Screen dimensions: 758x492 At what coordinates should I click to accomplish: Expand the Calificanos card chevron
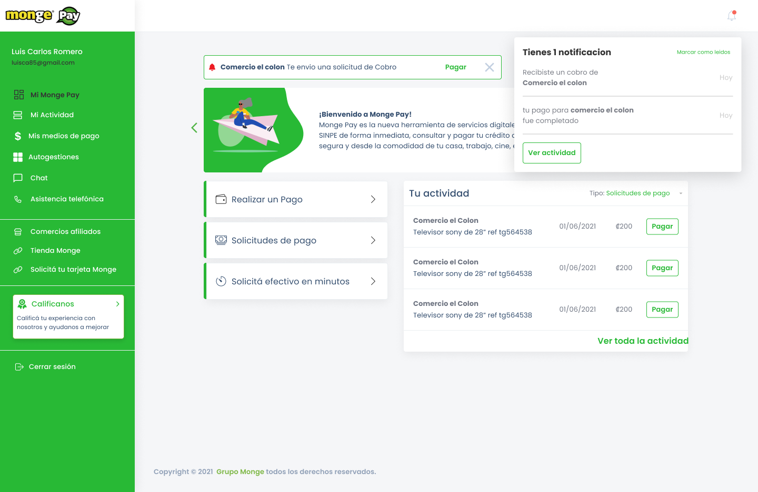point(117,304)
